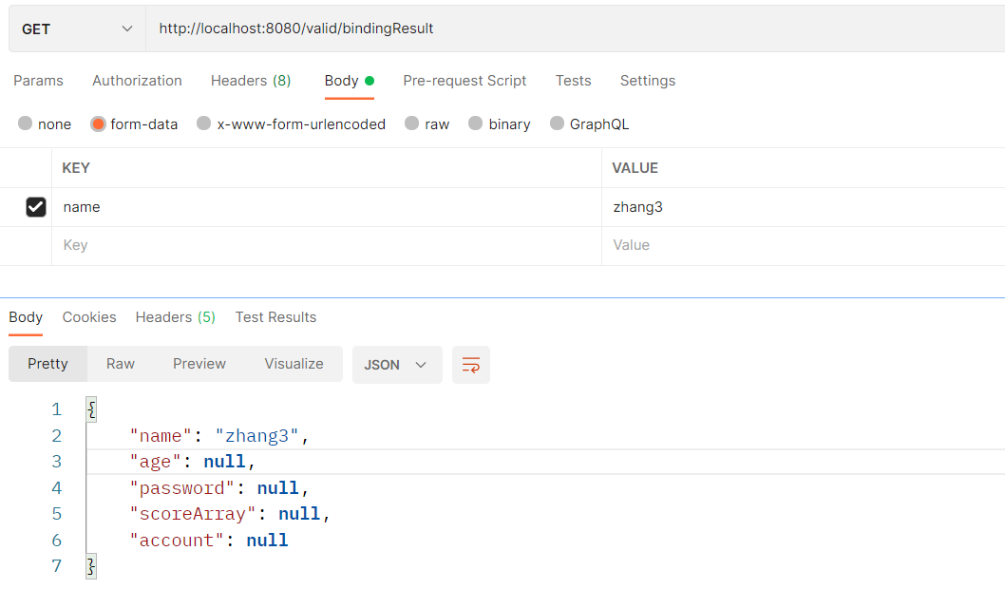
Task: Open the request Settings tab
Action: (x=647, y=81)
